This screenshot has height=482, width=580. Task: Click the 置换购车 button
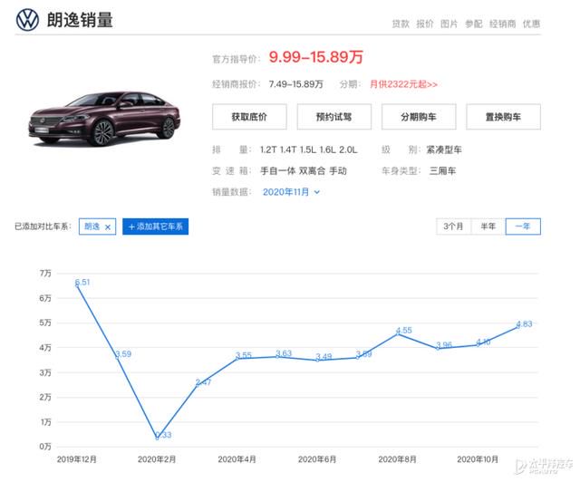(x=504, y=117)
